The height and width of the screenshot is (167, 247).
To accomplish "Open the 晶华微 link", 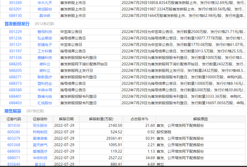I will pos(45,15).
